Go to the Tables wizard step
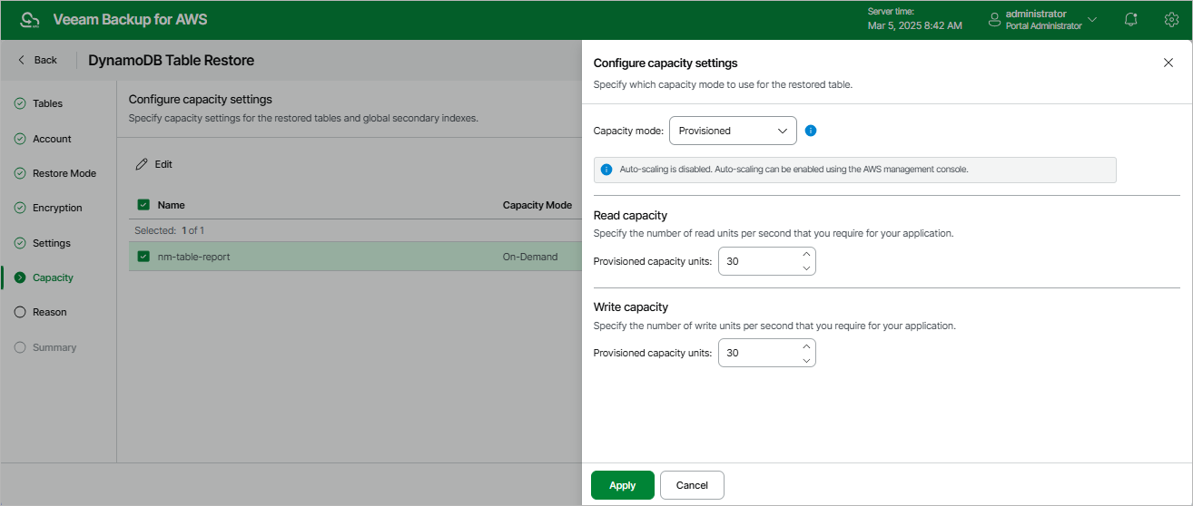This screenshot has height=506, width=1193. [47, 103]
